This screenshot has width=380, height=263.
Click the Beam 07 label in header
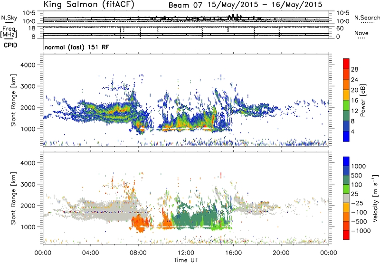pos(185,5)
